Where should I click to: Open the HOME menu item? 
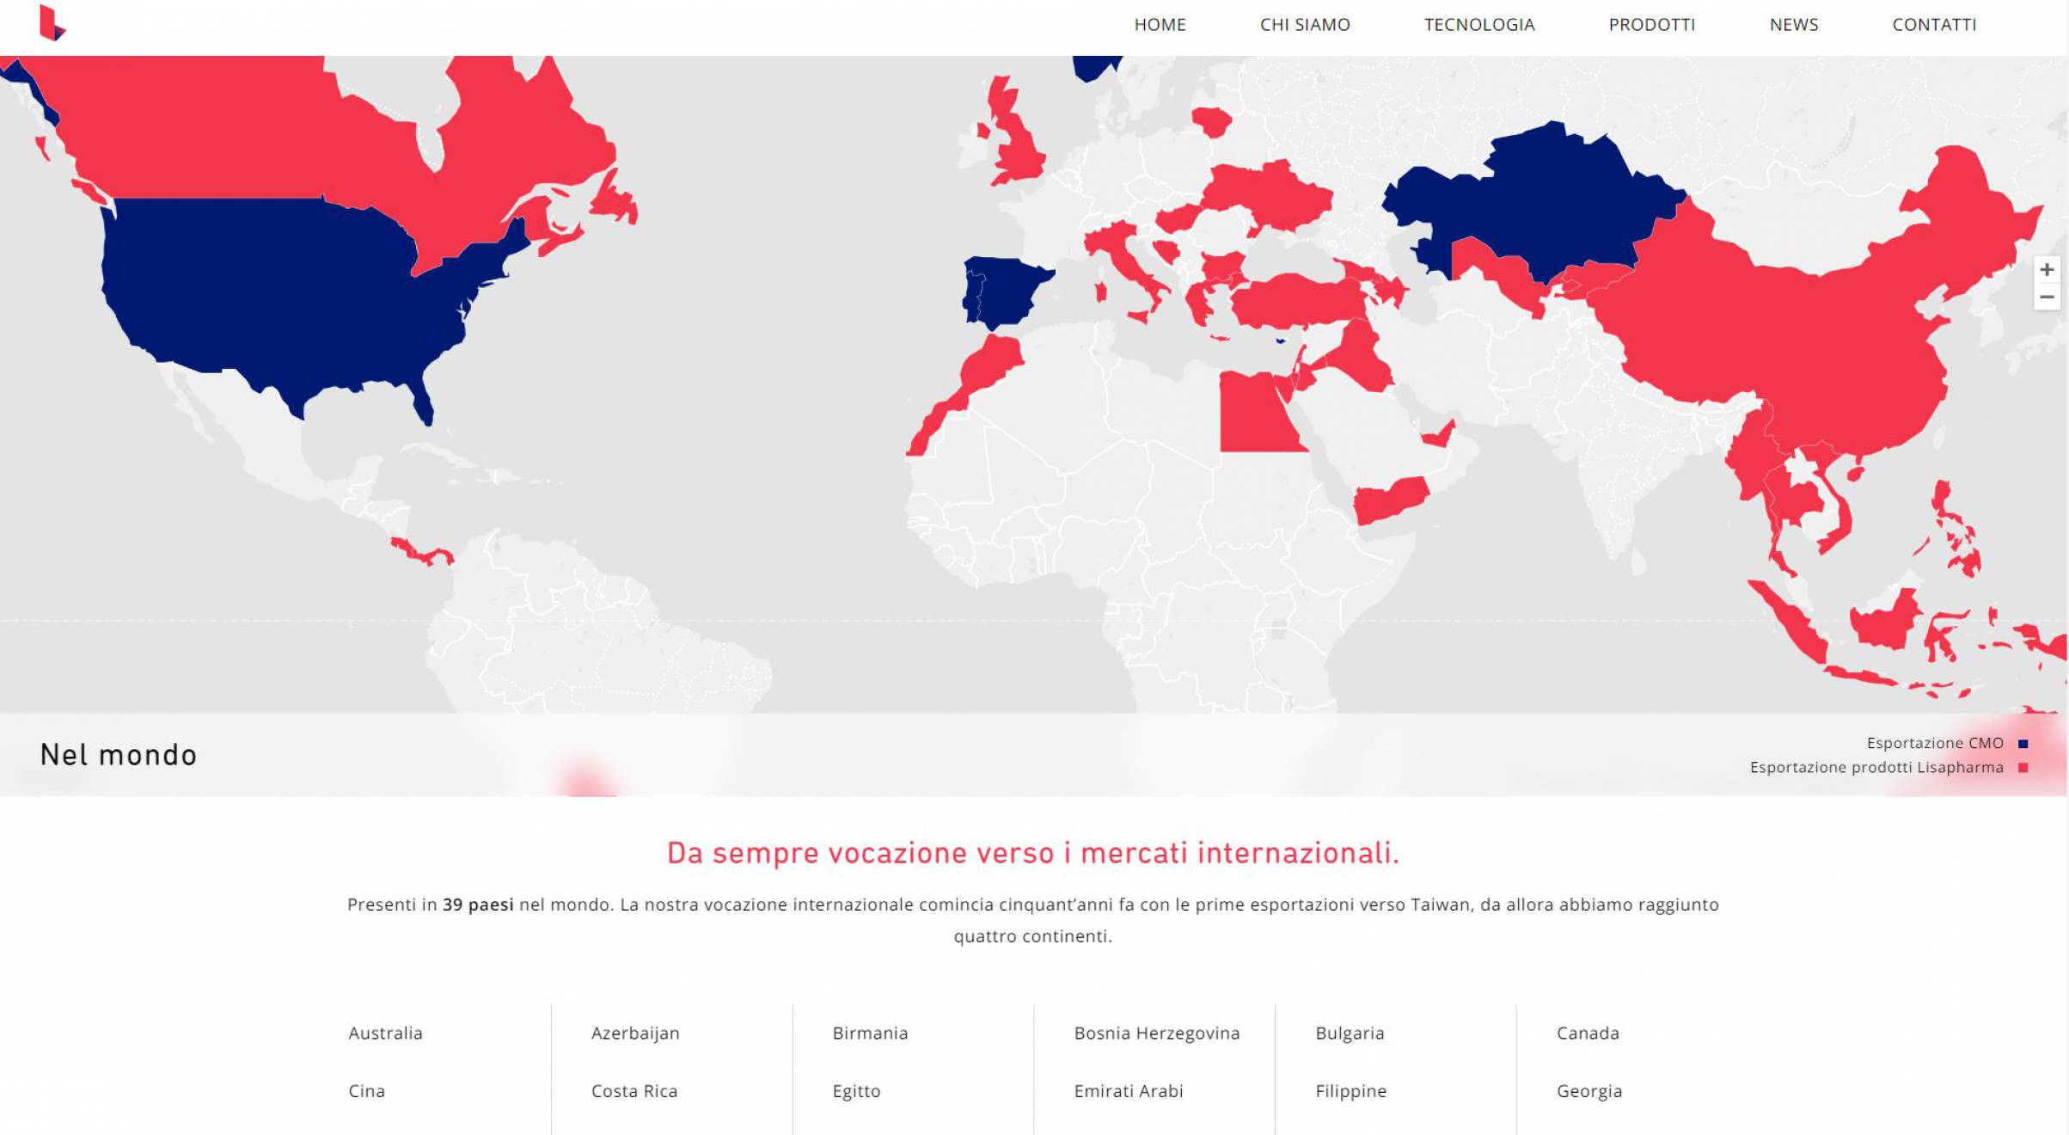click(x=1160, y=25)
